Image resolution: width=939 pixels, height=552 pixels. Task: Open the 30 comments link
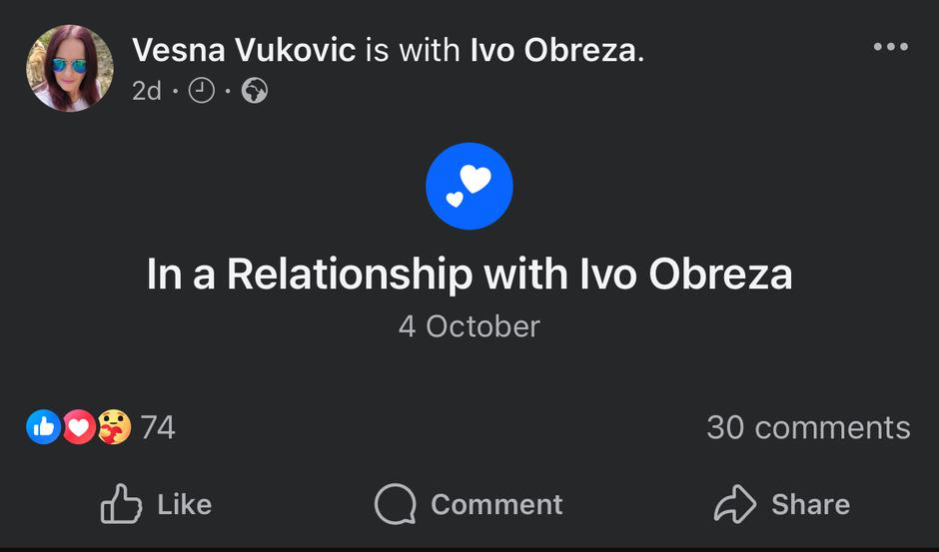[808, 427]
